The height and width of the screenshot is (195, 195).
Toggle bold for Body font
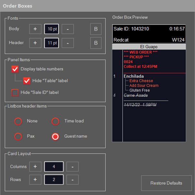(x=96, y=29)
